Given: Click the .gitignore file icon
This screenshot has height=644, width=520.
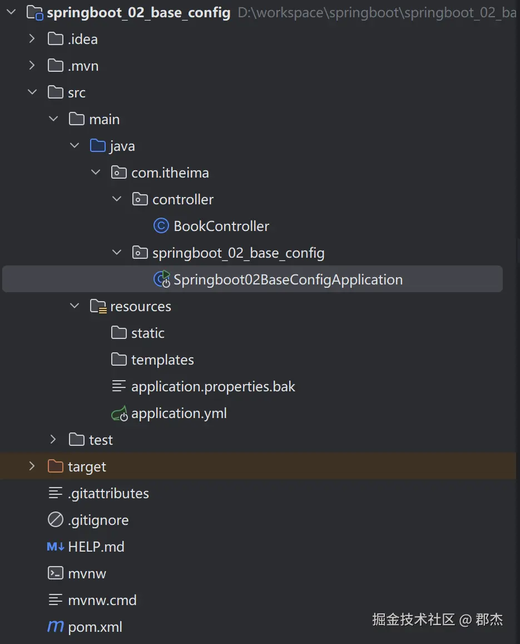Looking at the screenshot, I should [x=56, y=520].
